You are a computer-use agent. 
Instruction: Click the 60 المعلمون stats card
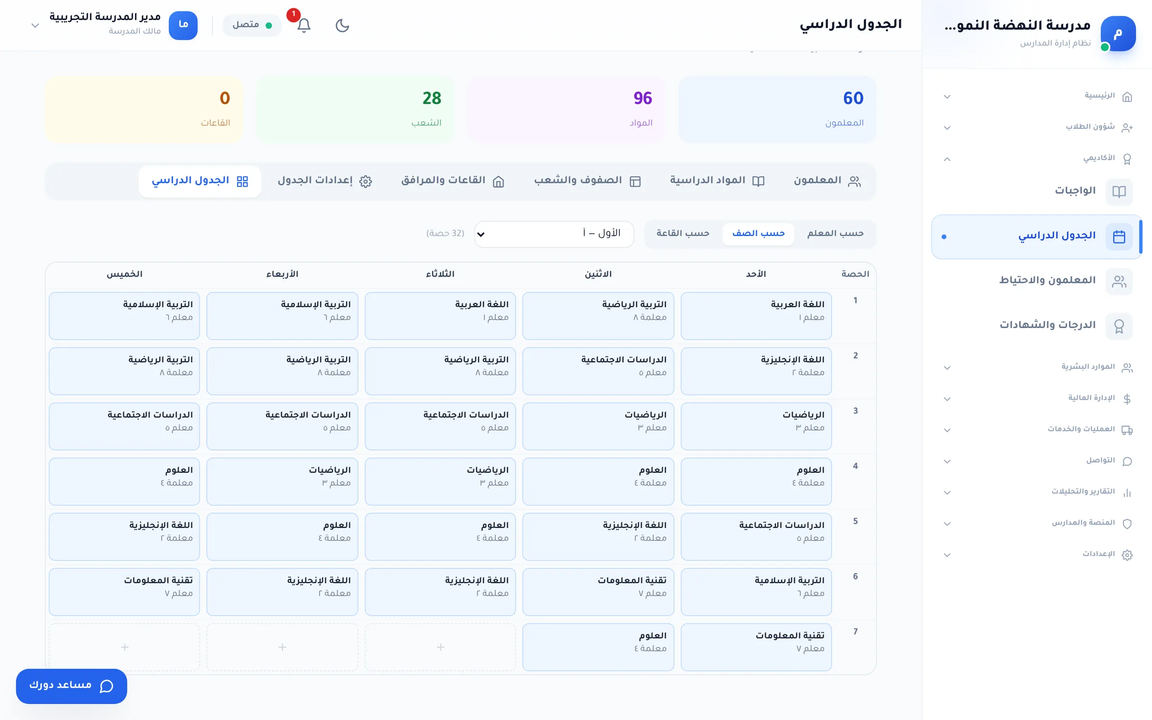778,109
